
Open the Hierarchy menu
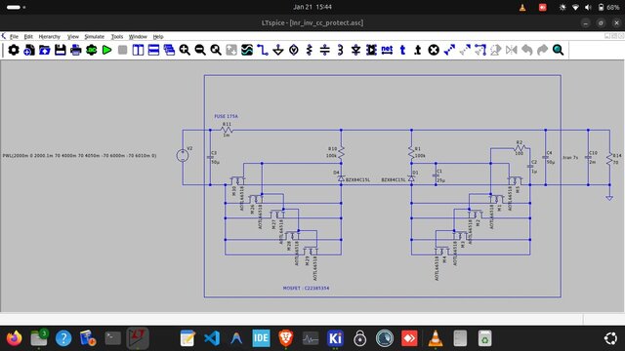click(x=50, y=37)
